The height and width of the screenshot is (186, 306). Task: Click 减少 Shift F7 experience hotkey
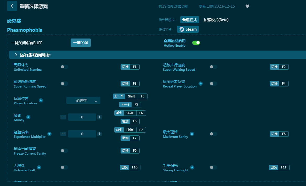point(130,130)
